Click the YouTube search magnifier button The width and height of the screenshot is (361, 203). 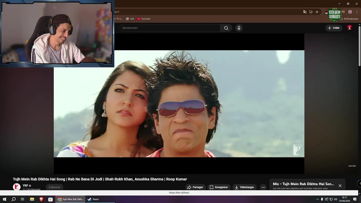pos(226,28)
